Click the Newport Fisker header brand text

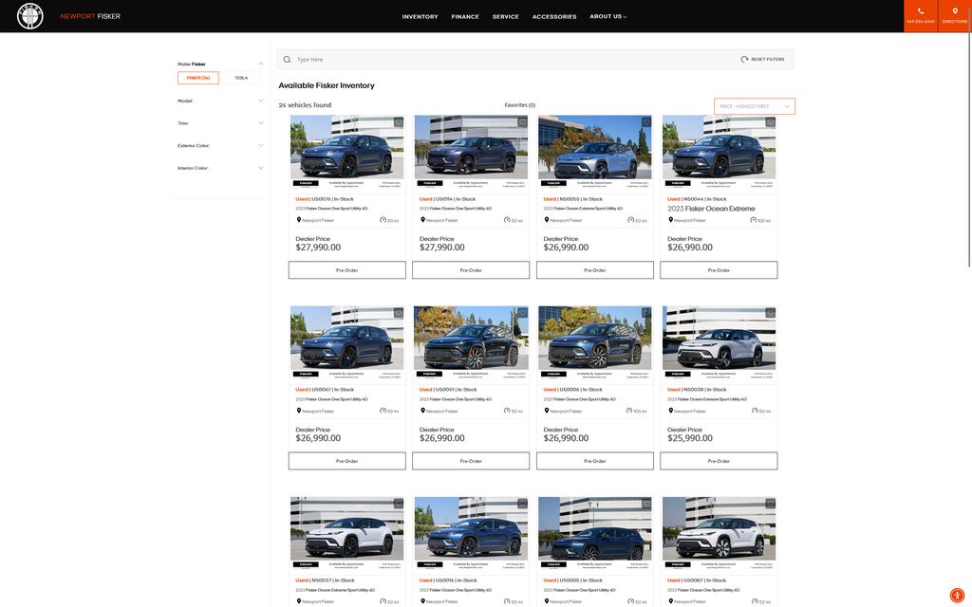tap(90, 16)
